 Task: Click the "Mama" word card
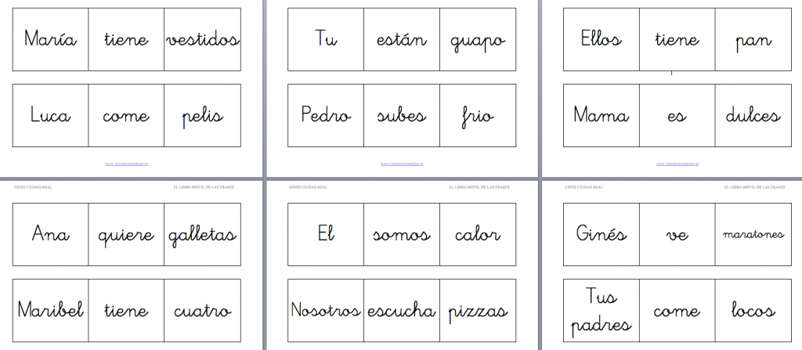pyautogui.click(x=601, y=116)
